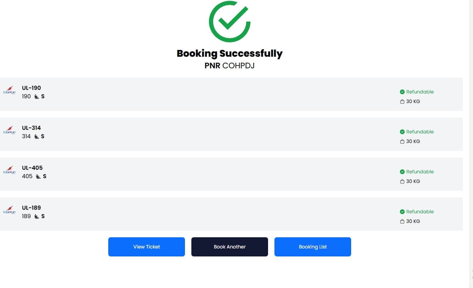Click the green success checkmark icon
Image resolution: width=473 pixels, height=288 pixels.
click(x=229, y=21)
